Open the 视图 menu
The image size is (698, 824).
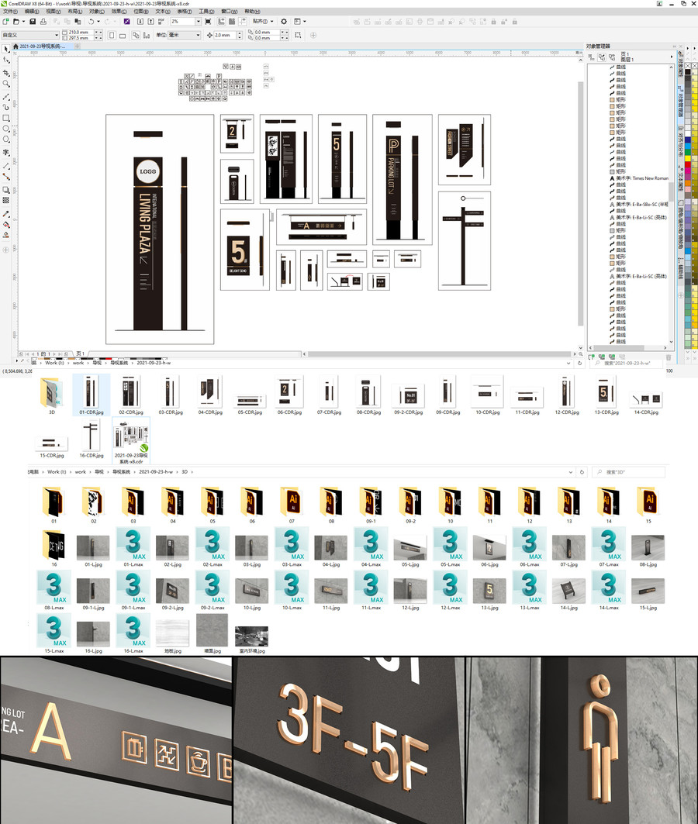[x=53, y=11]
